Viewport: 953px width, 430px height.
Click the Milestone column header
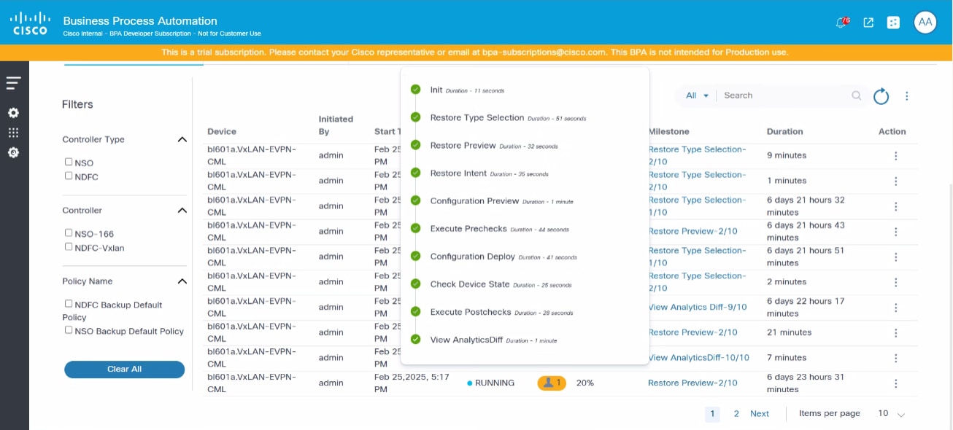668,132
